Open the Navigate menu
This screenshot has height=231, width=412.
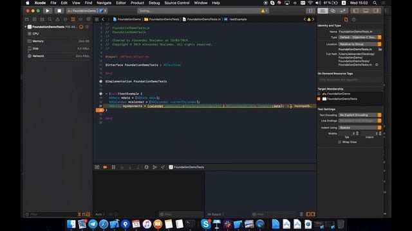[x=104, y=3]
